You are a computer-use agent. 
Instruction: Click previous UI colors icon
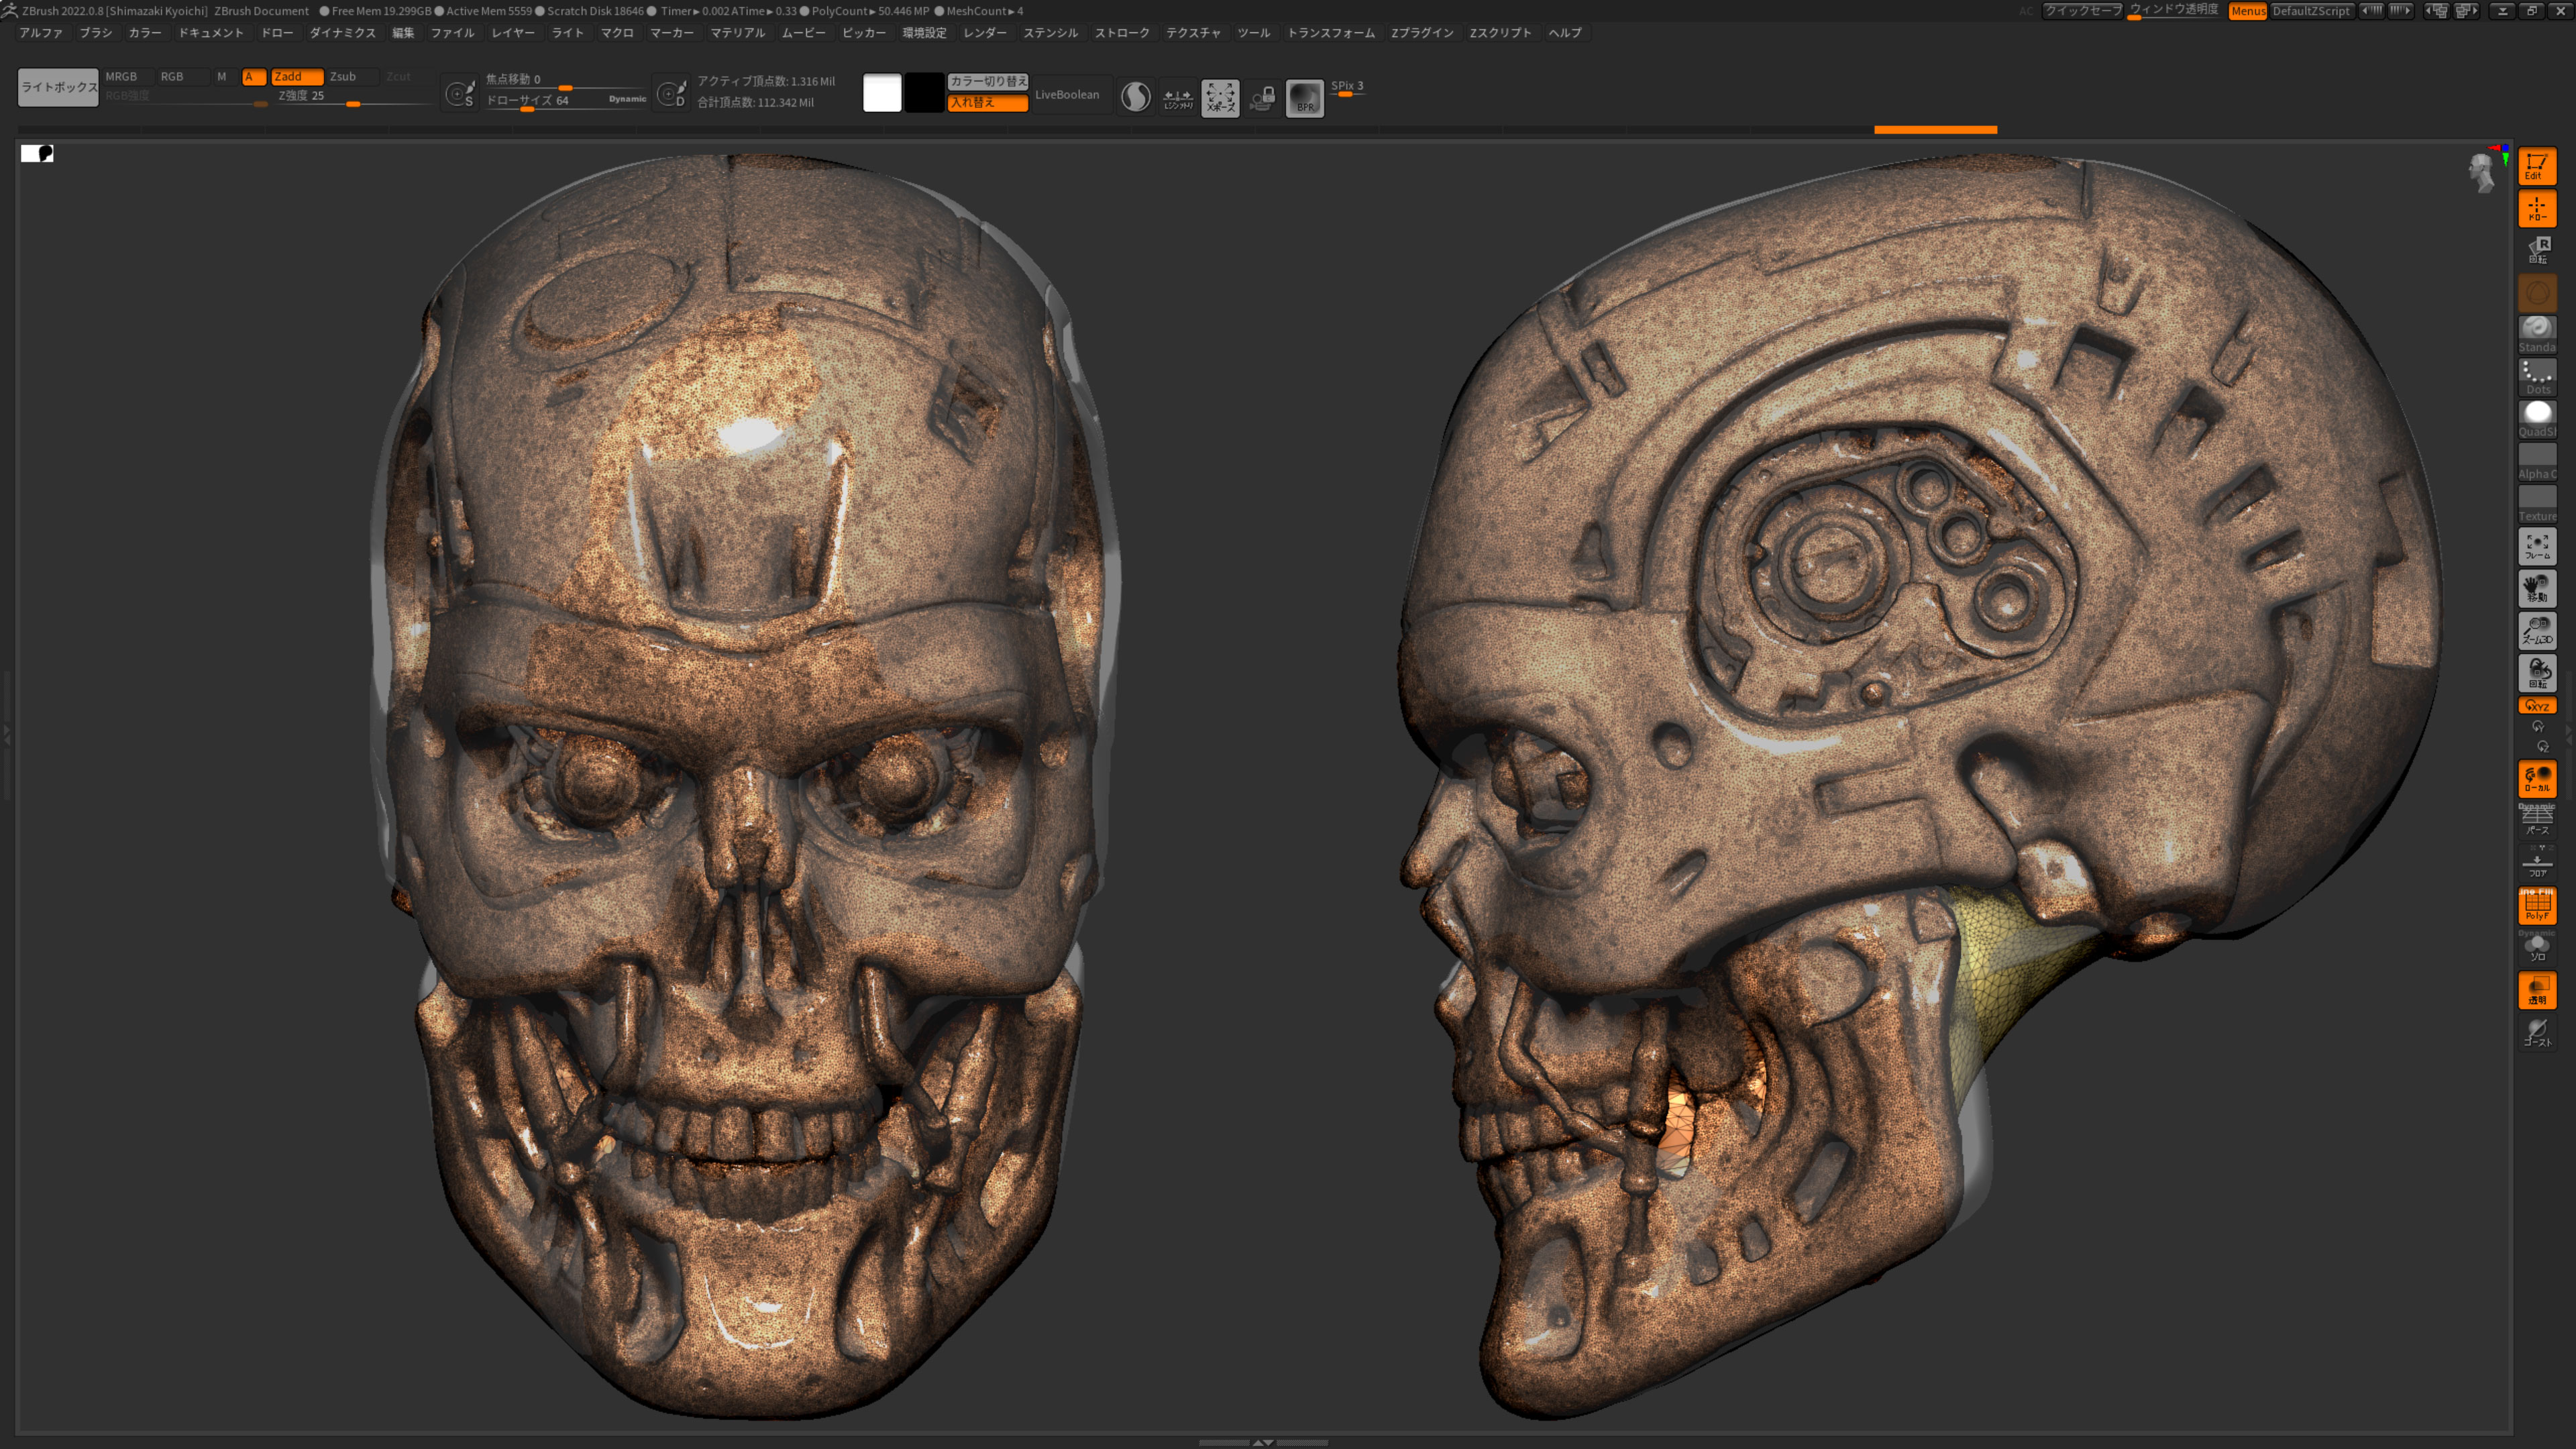[x=2436, y=10]
